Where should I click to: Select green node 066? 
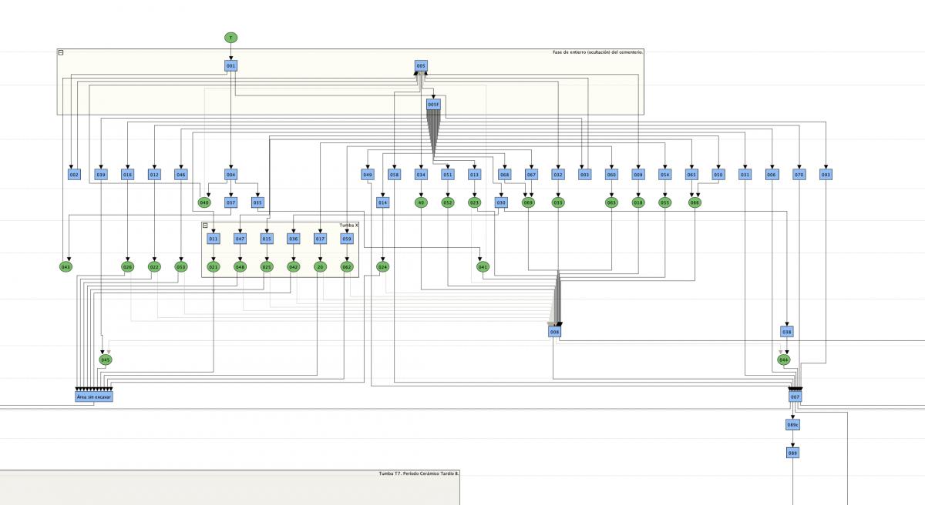point(695,202)
